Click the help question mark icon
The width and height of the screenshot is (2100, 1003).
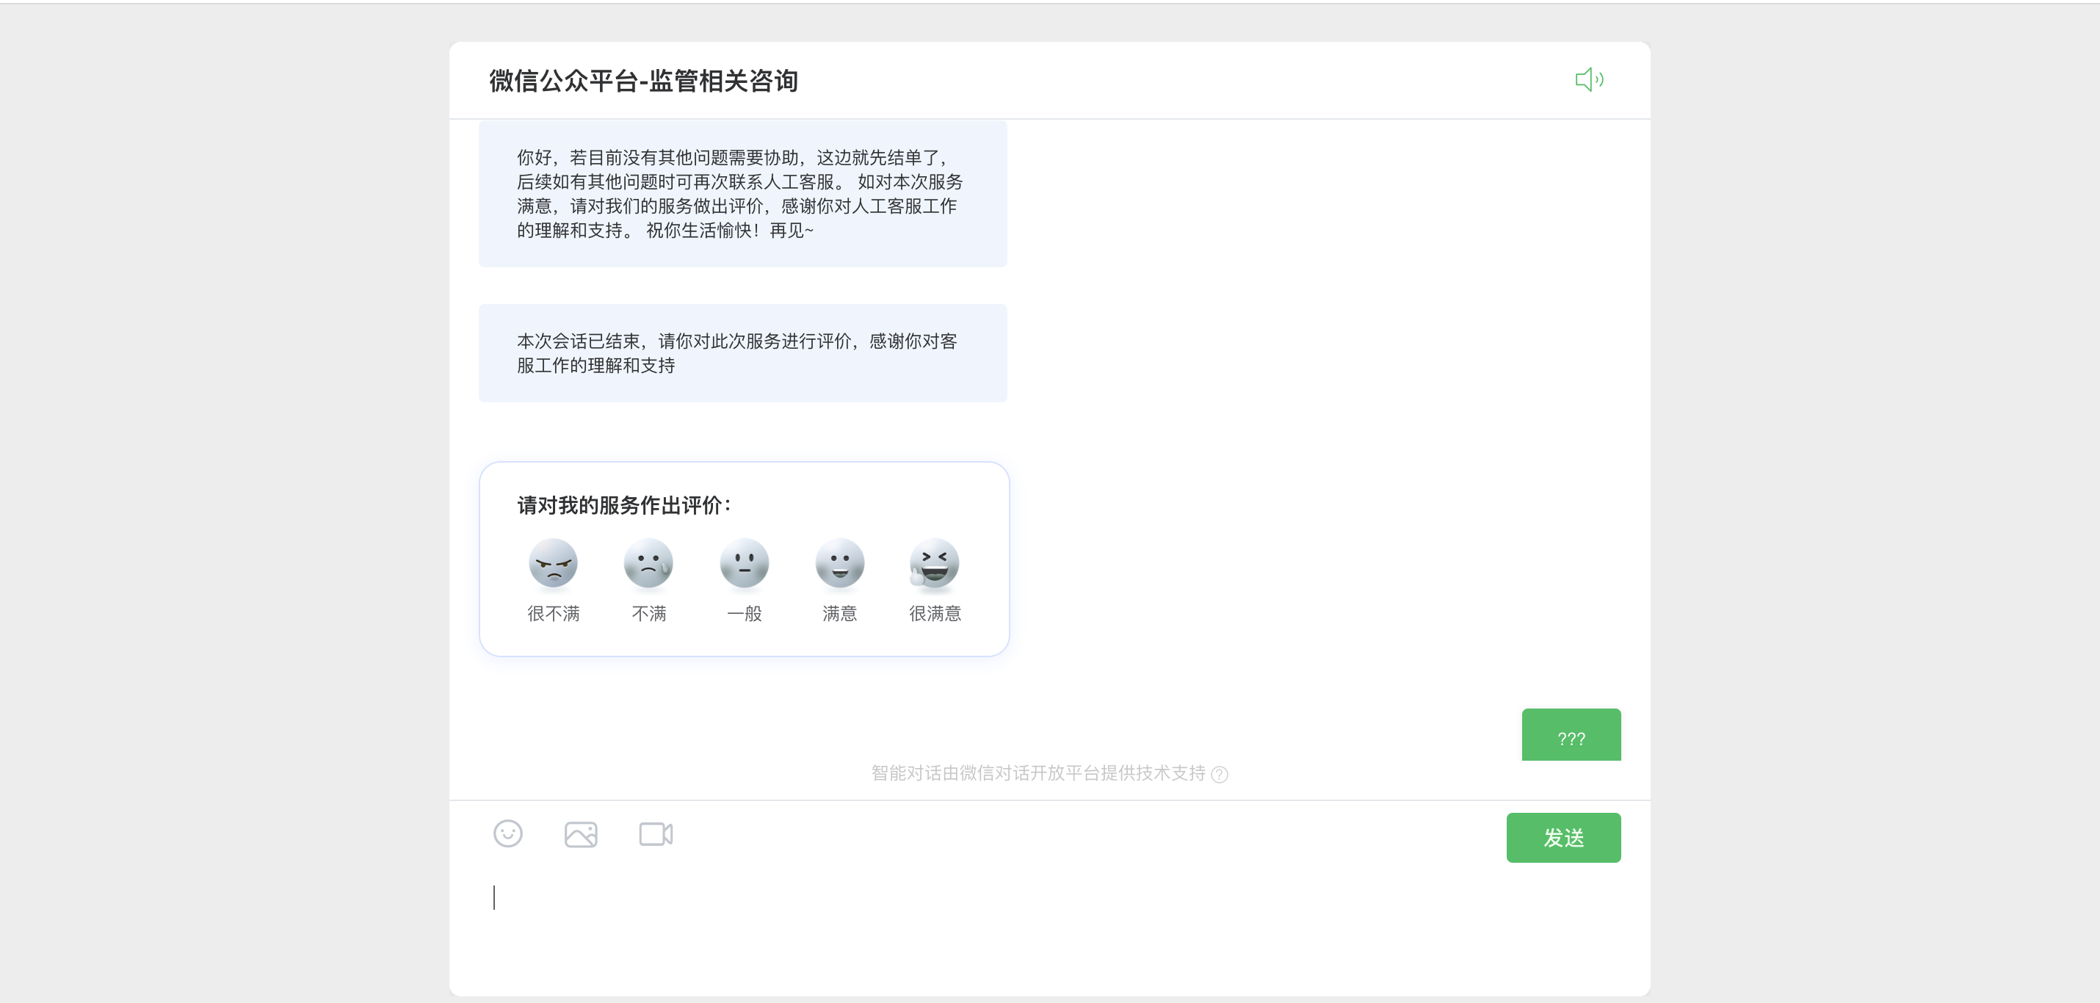pyautogui.click(x=1220, y=774)
